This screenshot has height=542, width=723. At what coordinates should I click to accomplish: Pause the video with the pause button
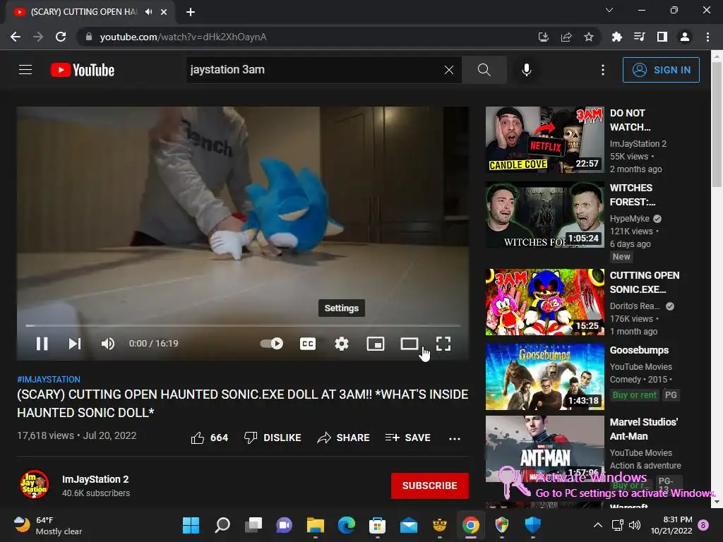pos(42,344)
